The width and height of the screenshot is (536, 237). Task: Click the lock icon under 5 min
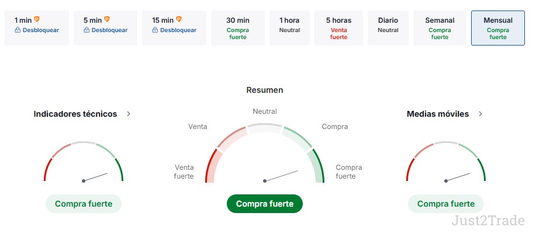point(87,30)
